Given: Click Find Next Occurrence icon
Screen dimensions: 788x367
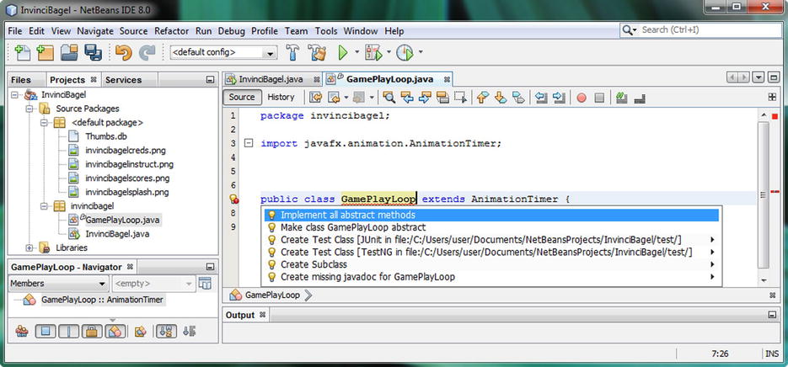Looking at the screenshot, I should click(x=425, y=98).
